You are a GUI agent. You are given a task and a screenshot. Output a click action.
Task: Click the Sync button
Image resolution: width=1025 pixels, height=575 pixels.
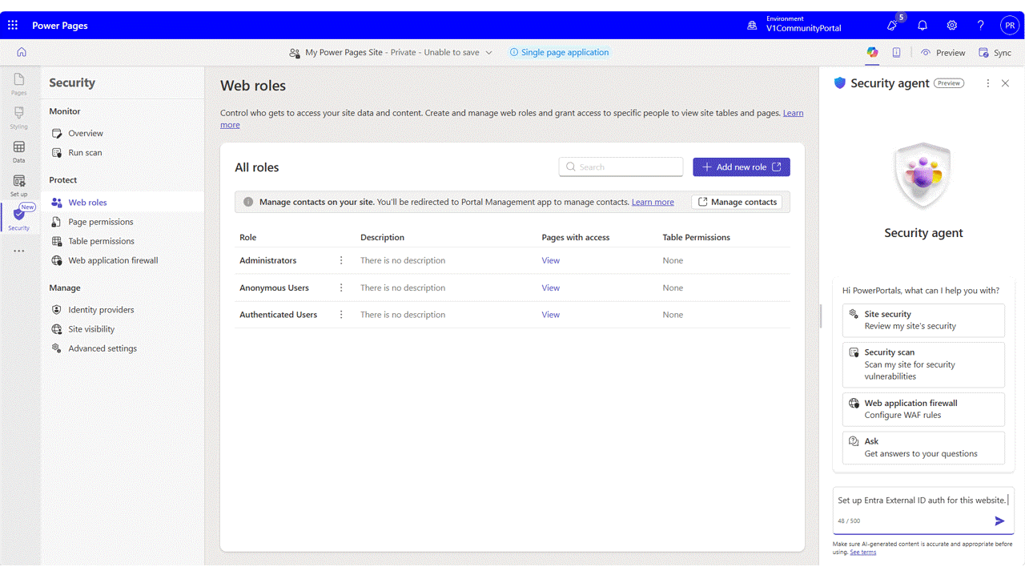[x=995, y=52]
